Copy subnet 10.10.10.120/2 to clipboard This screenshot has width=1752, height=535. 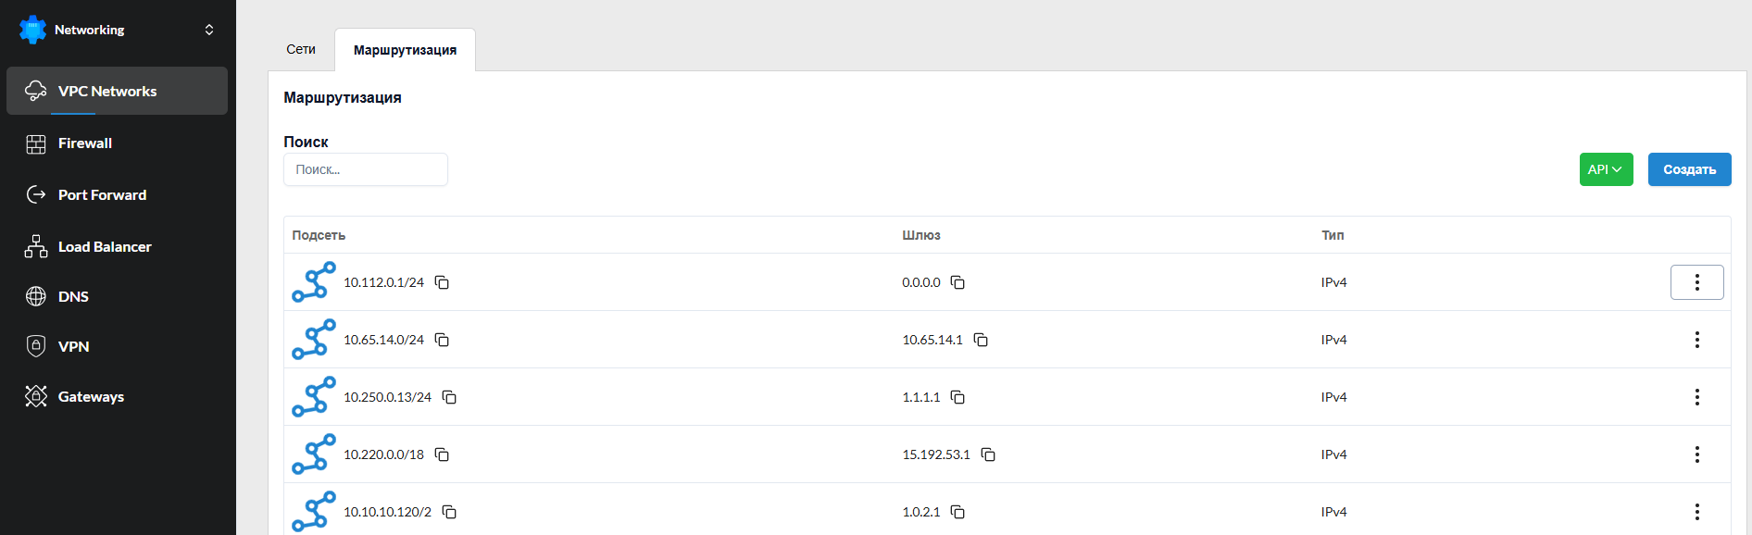[449, 512]
